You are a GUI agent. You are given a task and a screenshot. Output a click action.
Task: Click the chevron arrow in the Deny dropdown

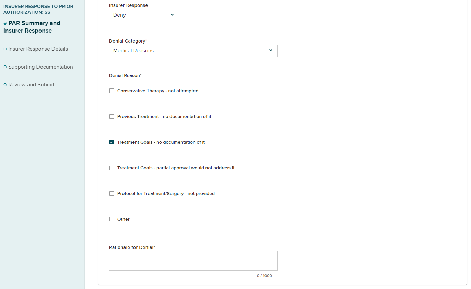coord(172,15)
